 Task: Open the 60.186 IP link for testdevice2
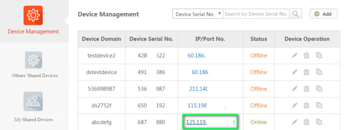(196, 56)
